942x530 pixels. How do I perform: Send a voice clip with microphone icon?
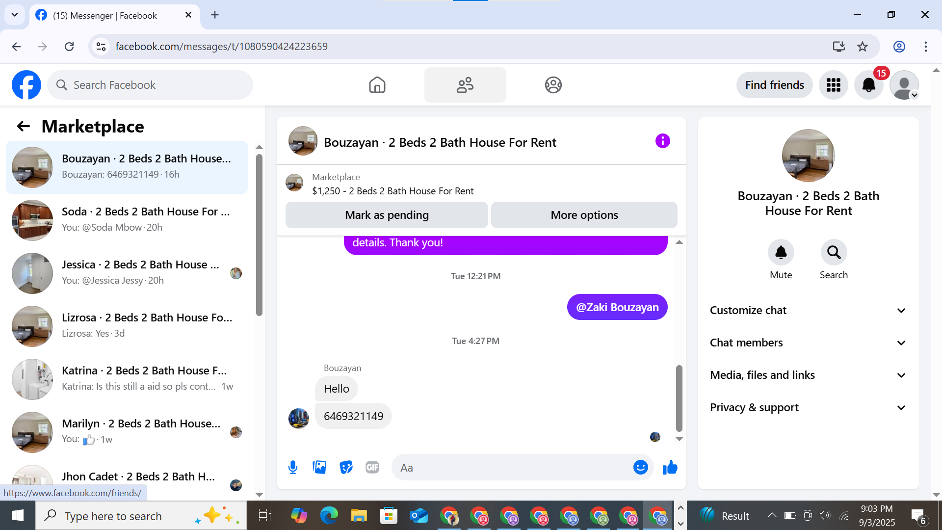(293, 467)
